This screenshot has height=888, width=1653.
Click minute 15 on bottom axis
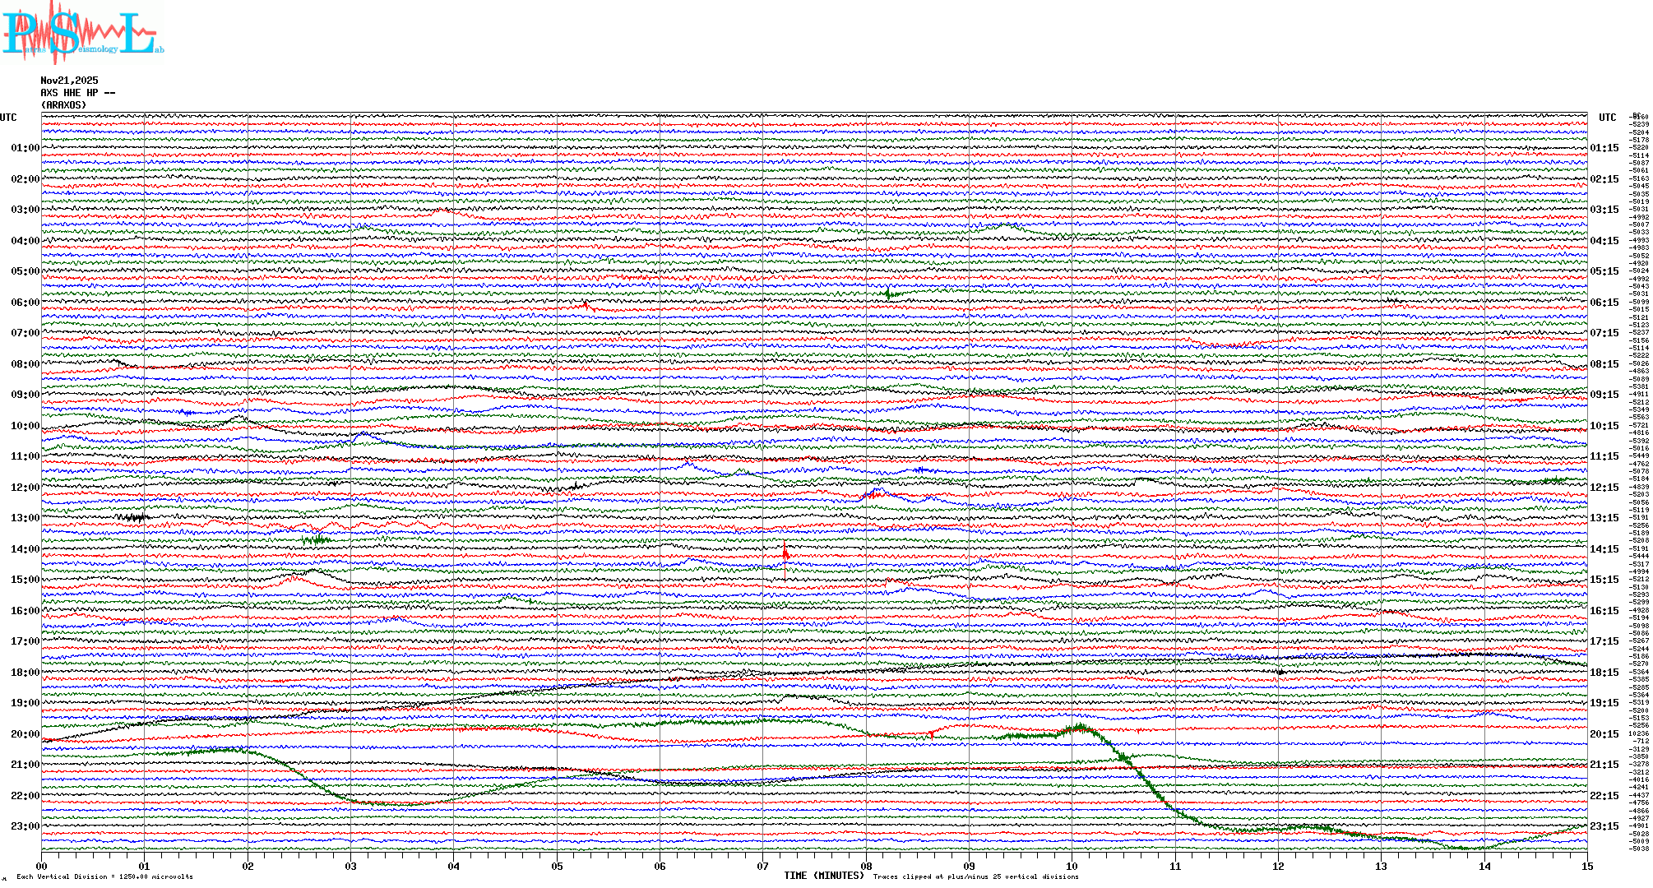click(1586, 866)
